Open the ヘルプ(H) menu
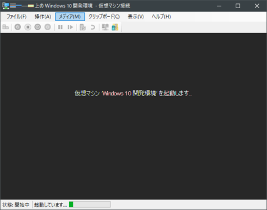 (x=161, y=17)
